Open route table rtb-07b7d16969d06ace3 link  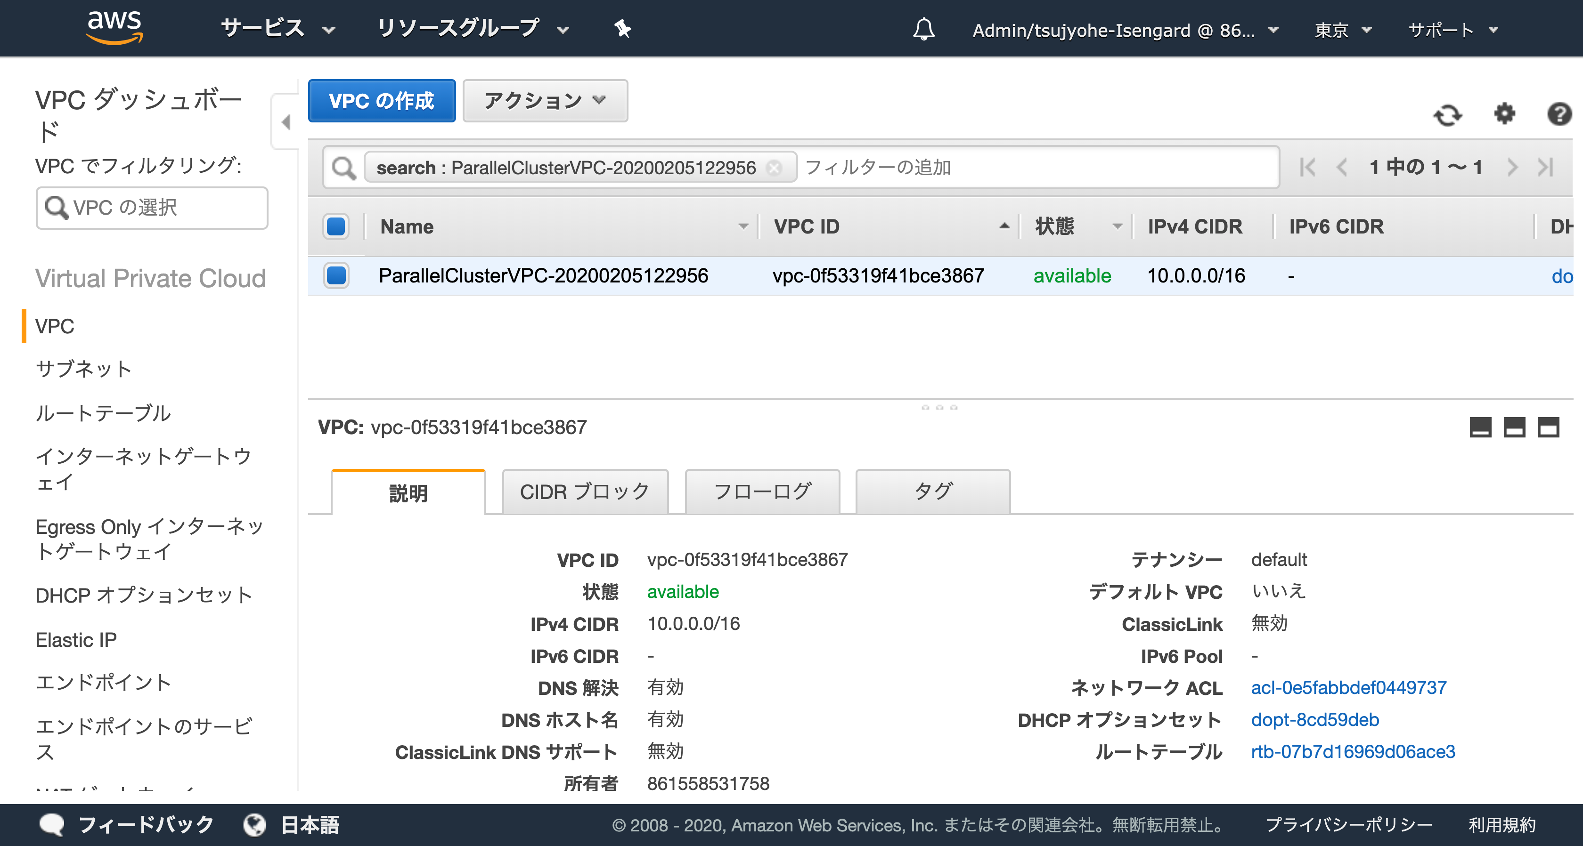point(1353,751)
